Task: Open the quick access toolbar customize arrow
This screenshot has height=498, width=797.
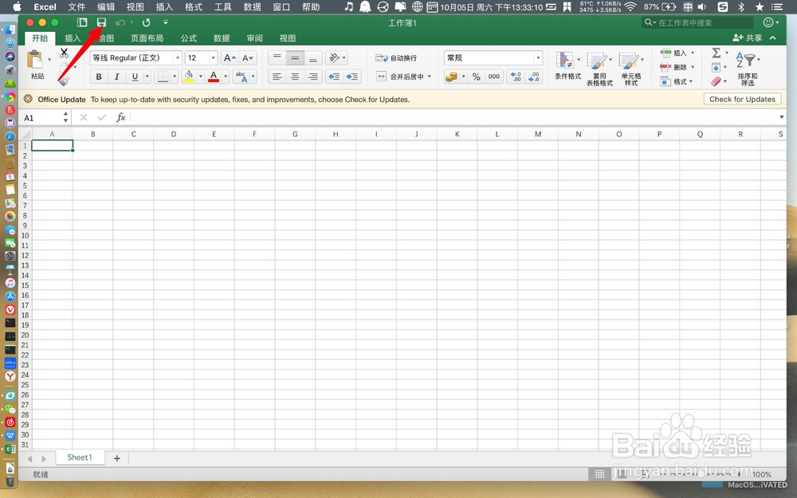Action: click(x=165, y=22)
